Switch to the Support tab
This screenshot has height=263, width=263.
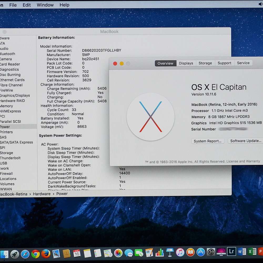pos(224,63)
